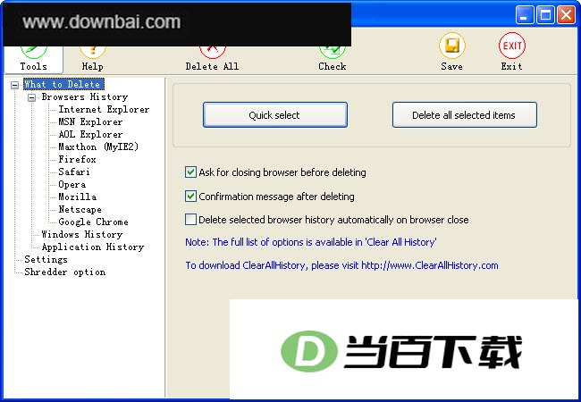The image size is (581, 402).
Task: Collapse the Browsers History tree node
Action: pos(32,97)
